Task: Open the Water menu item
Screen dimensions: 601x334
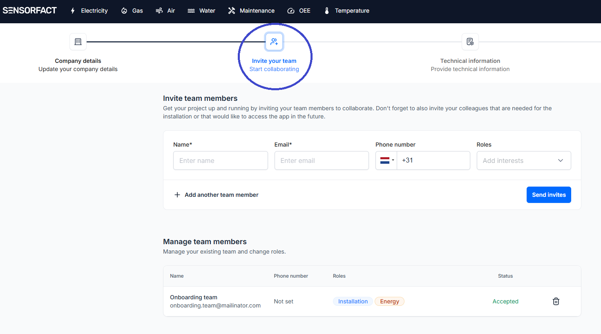Action: click(x=201, y=11)
